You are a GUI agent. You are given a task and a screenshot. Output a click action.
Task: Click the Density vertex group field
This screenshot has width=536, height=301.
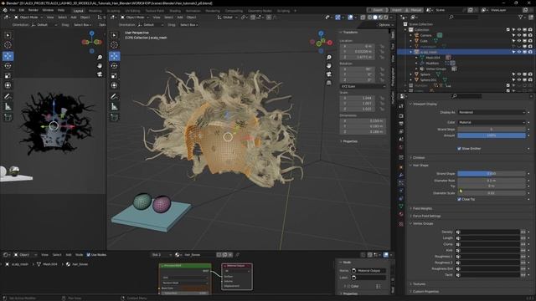(x=488, y=232)
